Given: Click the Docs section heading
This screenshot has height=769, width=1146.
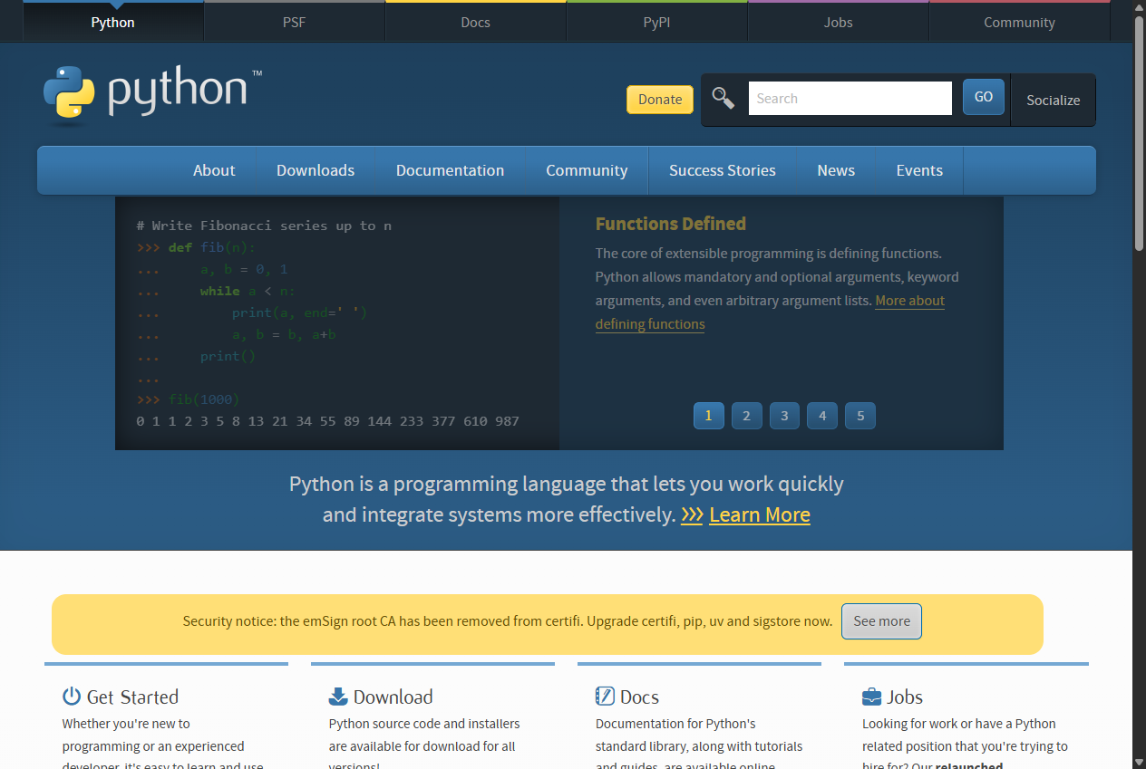Looking at the screenshot, I should click(639, 697).
